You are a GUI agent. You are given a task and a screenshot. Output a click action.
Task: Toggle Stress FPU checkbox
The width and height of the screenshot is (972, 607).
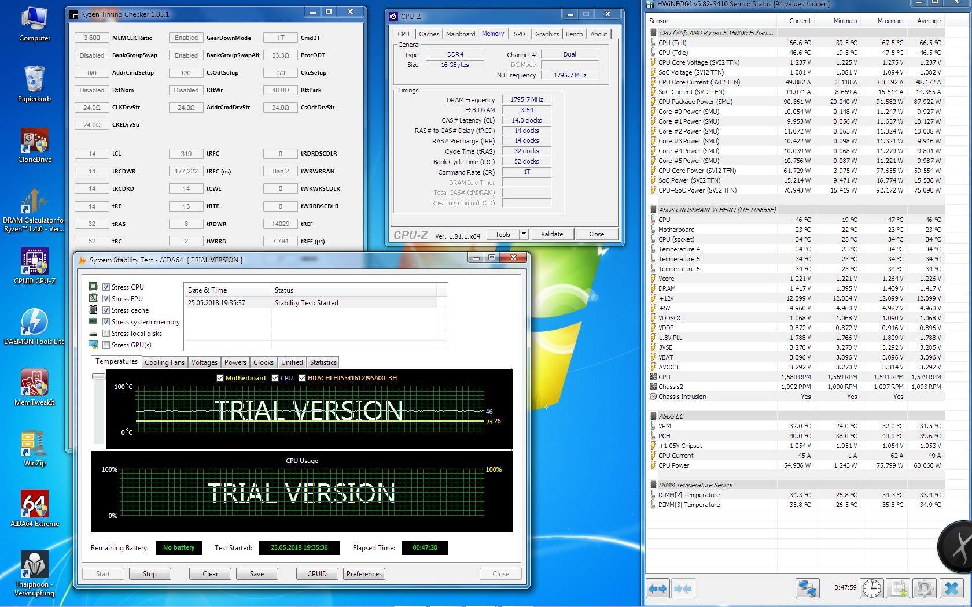pos(106,298)
